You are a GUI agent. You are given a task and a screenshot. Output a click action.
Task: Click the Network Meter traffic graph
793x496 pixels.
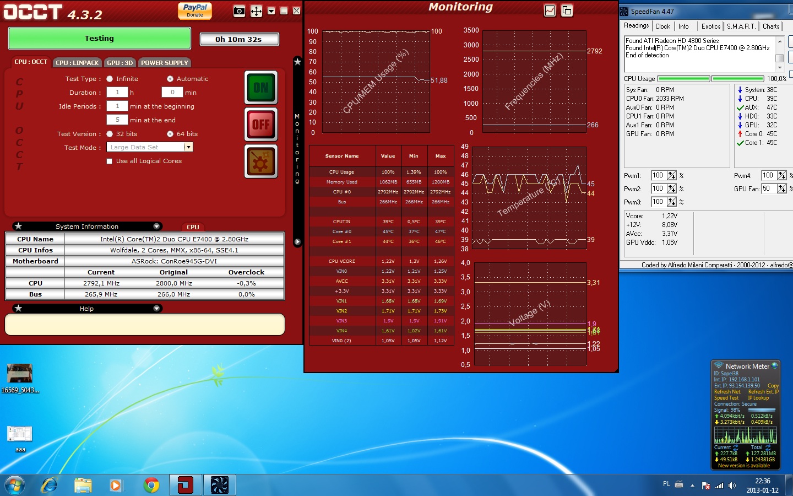point(746,435)
